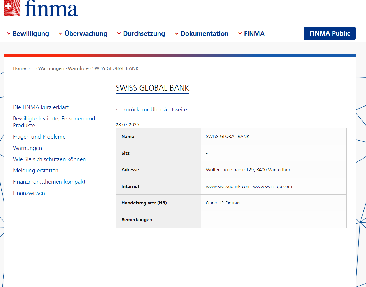Follow zurück zur Übersichtsseite link

coord(155,110)
